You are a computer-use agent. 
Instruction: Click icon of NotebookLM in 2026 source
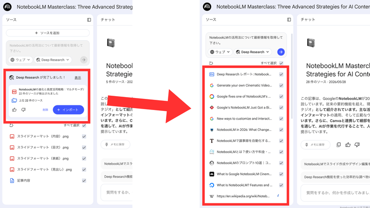click(212, 130)
